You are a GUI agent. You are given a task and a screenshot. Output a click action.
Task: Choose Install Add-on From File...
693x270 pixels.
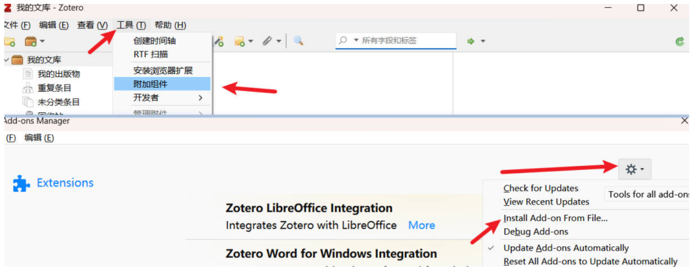click(556, 218)
